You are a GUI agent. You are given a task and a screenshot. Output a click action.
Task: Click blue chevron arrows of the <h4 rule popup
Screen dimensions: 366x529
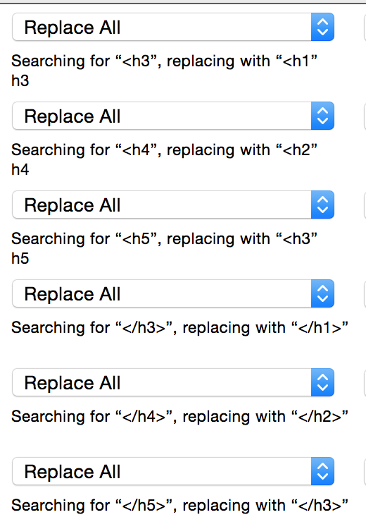[x=322, y=116]
